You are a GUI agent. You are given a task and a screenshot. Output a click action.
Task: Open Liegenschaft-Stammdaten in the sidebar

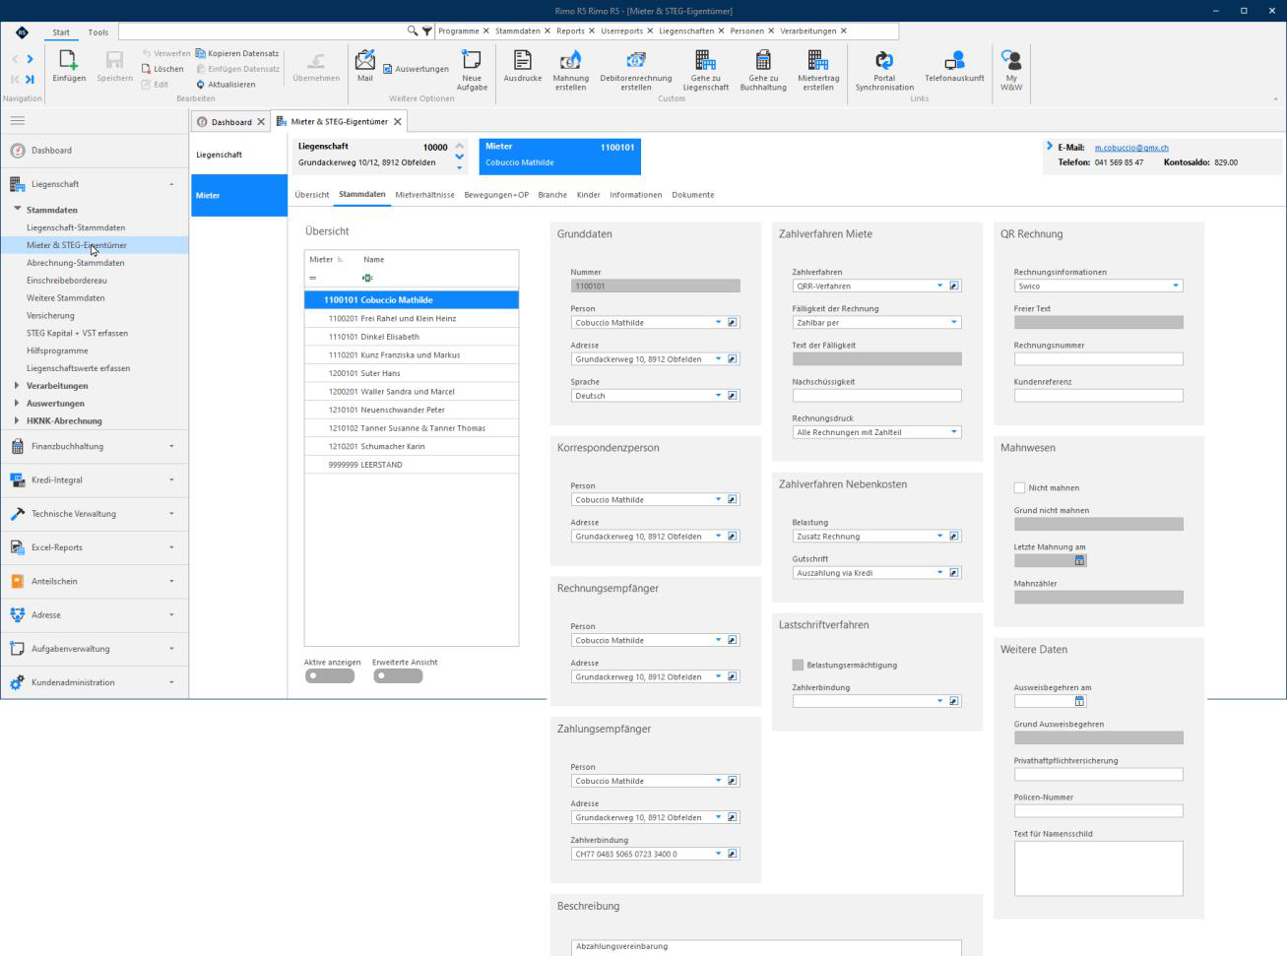(76, 227)
